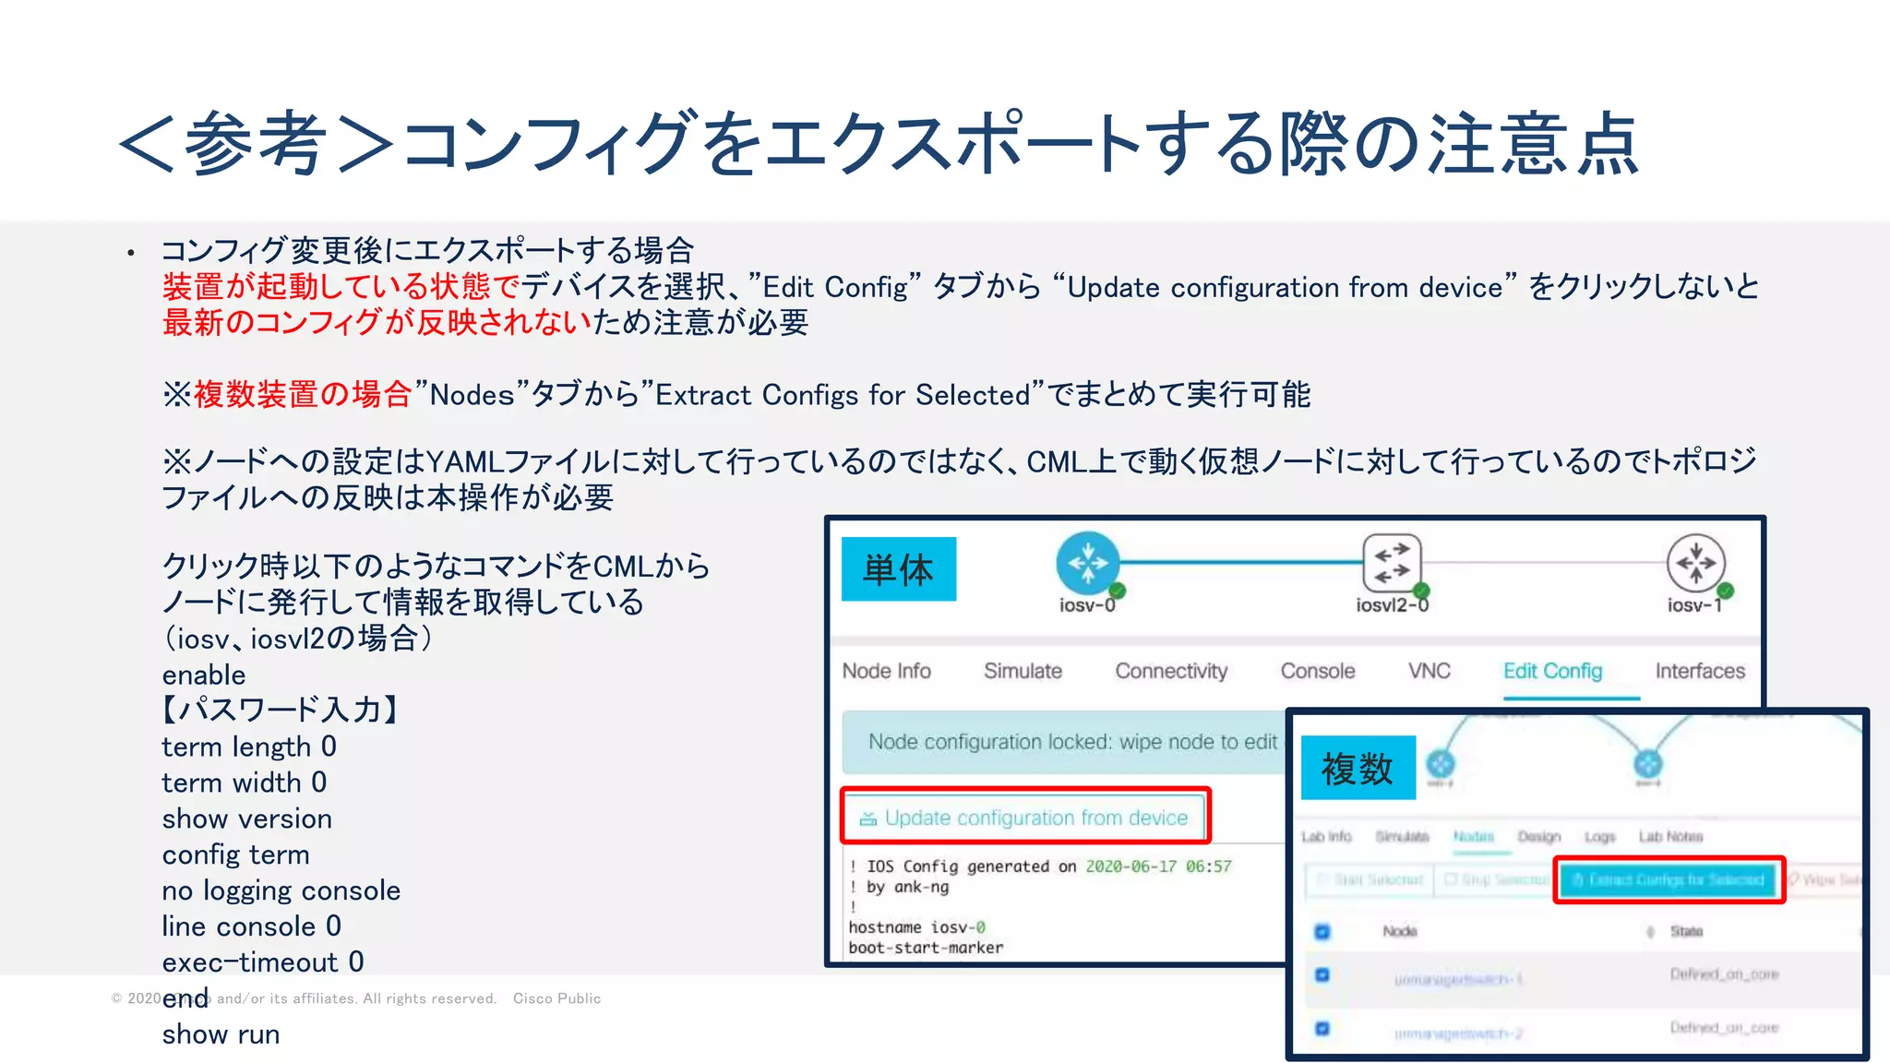This screenshot has height=1063, width=1890.
Task: Click the 'IOS Config generated on' comment line
Action: pos(1040,866)
